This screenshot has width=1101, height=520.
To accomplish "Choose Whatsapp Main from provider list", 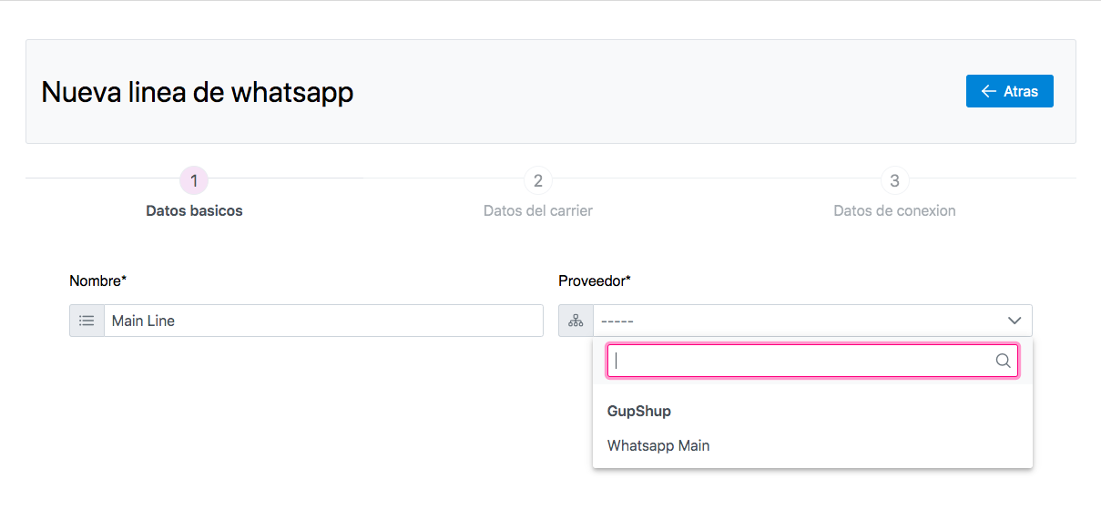I will (658, 445).
